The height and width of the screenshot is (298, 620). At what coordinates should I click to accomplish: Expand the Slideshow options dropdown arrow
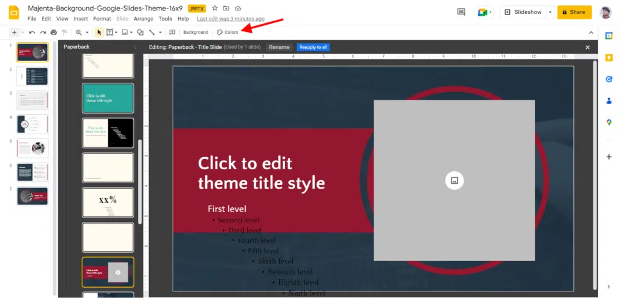(x=550, y=12)
